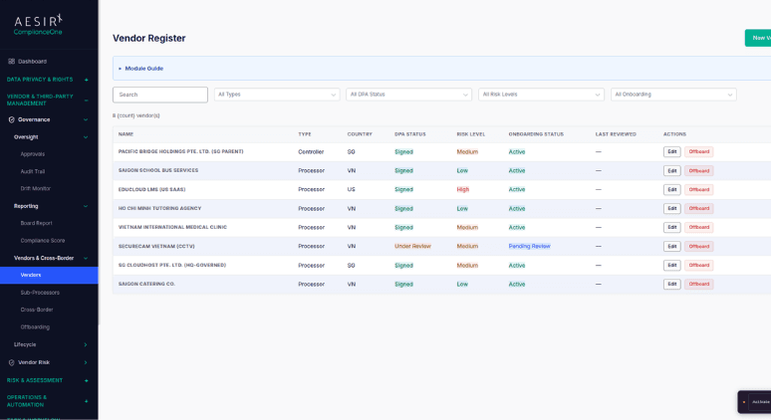Edit Saigon School Bus Services
Image resolution: width=771 pixels, height=420 pixels.
click(x=672, y=171)
